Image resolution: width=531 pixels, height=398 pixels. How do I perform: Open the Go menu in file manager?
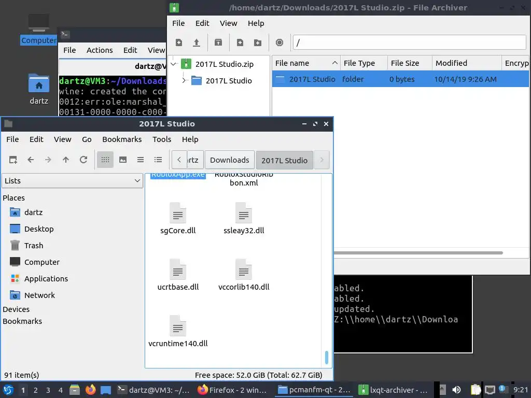(87, 139)
